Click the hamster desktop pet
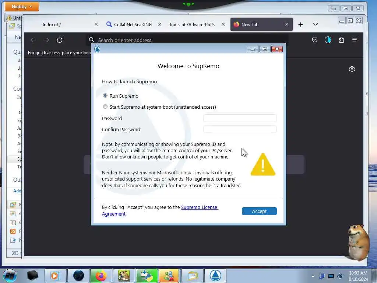 tap(359, 242)
